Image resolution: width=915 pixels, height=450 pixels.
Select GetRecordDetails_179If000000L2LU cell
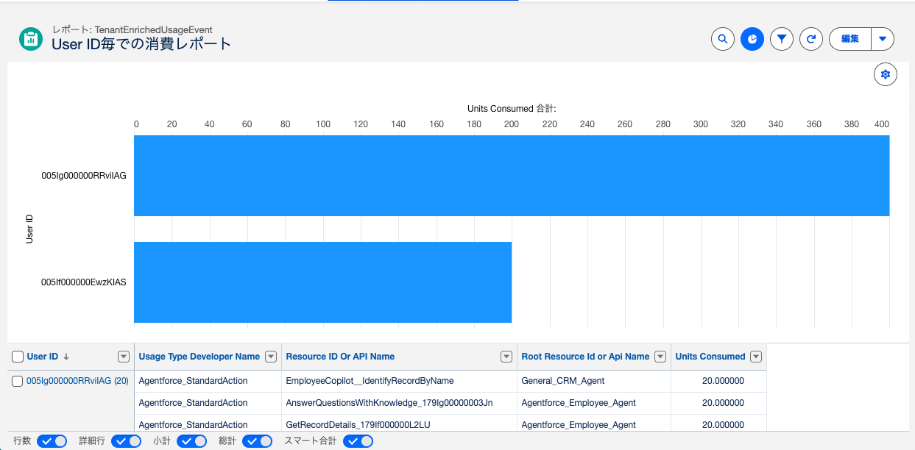point(399,424)
